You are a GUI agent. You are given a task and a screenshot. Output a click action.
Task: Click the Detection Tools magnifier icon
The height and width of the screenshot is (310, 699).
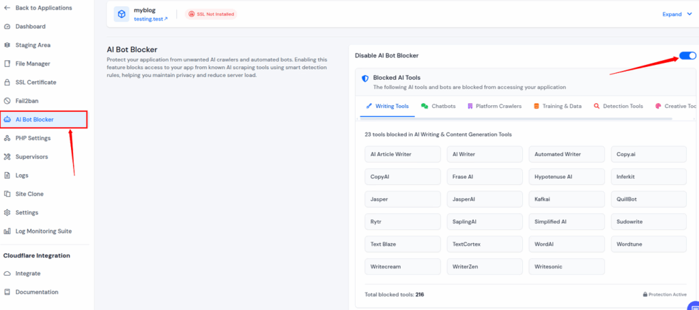pos(597,106)
